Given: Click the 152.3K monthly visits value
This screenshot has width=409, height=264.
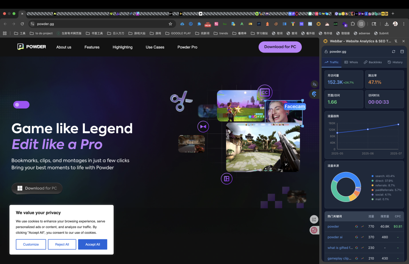Looking at the screenshot, I should click(x=335, y=82).
